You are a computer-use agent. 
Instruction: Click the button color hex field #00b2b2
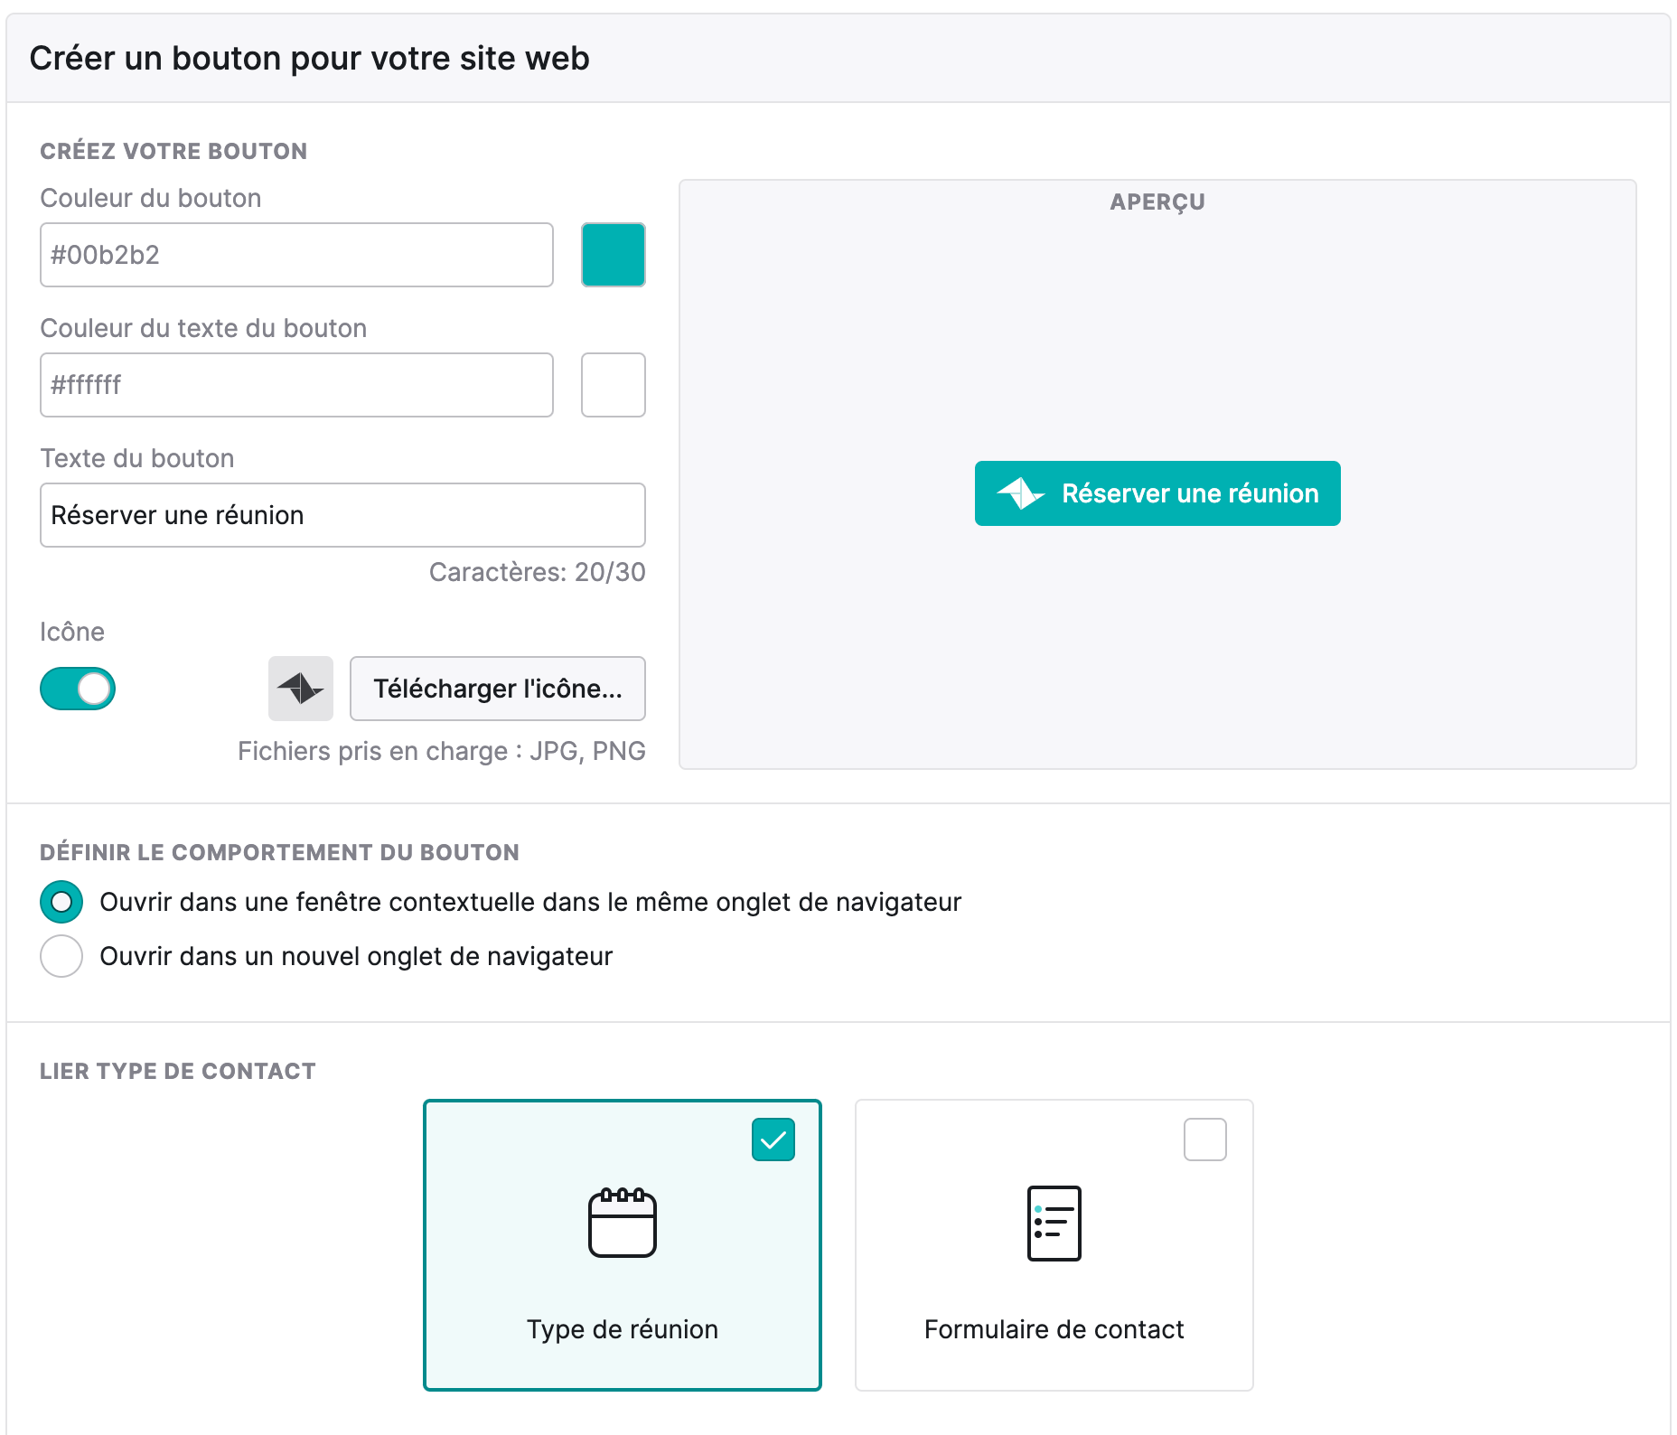(x=296, y=255)
